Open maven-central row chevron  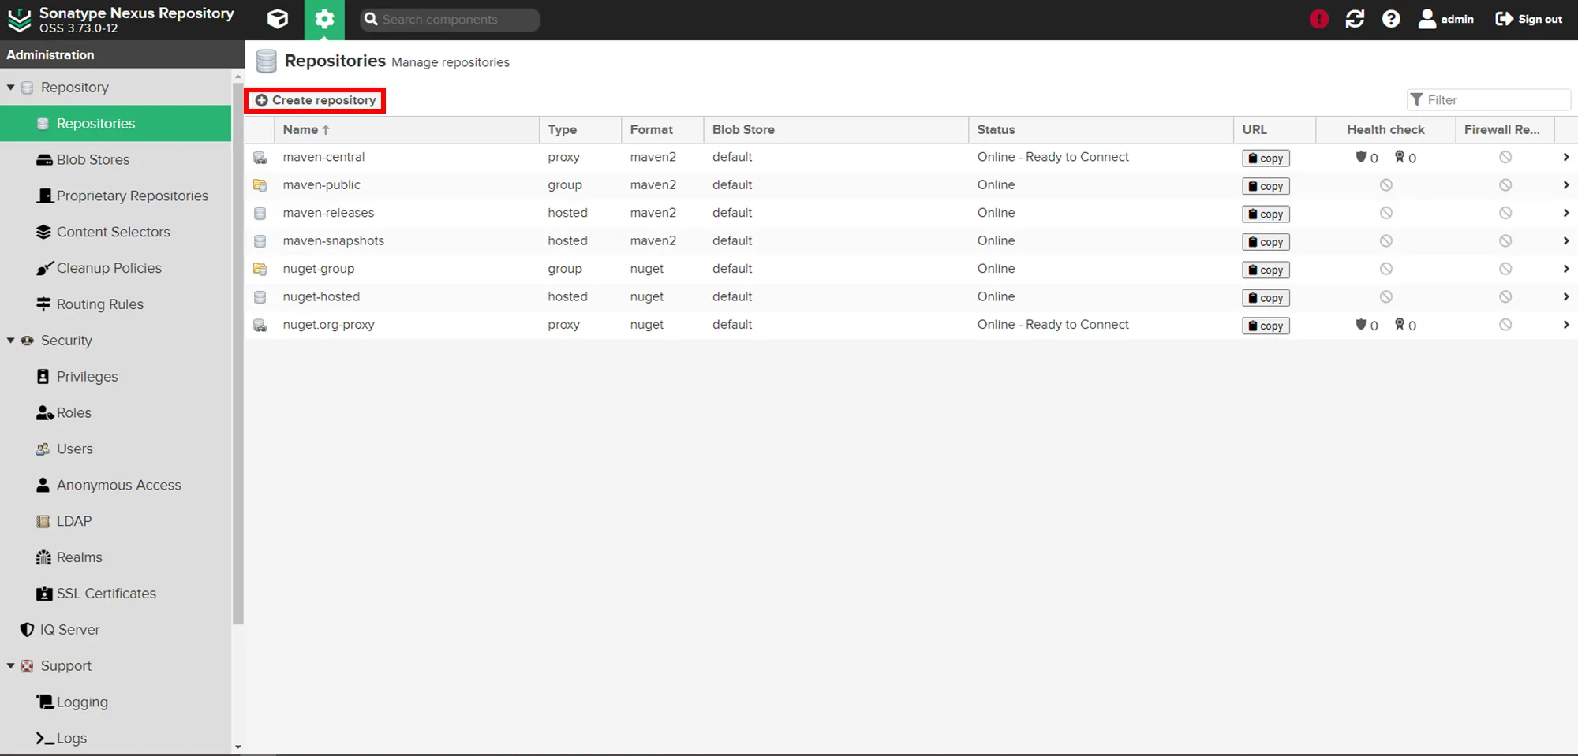coord(1566,158)
